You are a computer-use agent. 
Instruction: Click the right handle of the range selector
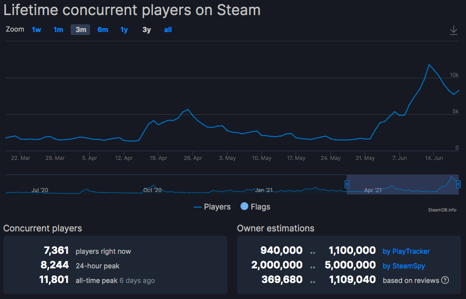pyautogui.click(x=458, y=184)
